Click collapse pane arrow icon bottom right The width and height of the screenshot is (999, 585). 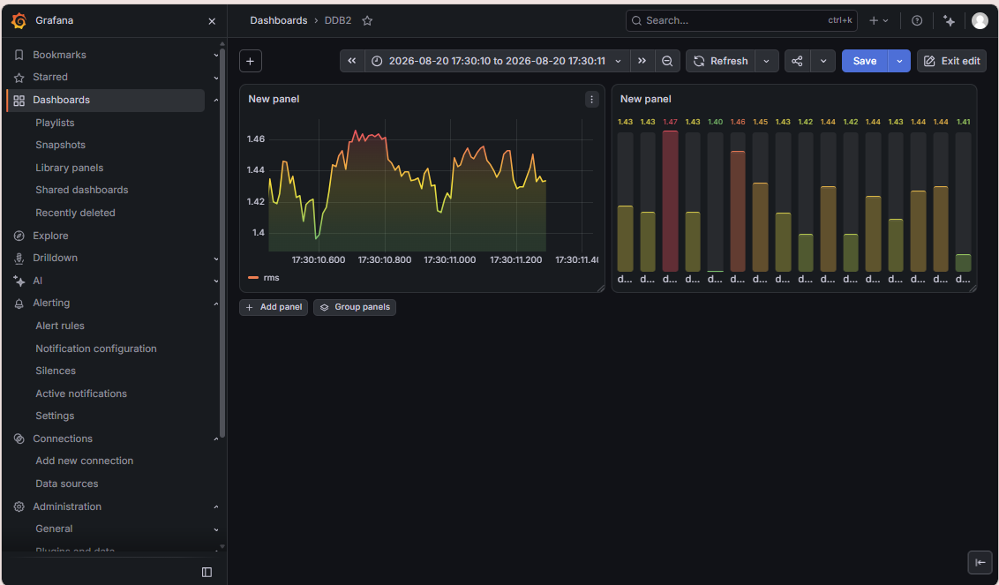click(x=980, y=562)
